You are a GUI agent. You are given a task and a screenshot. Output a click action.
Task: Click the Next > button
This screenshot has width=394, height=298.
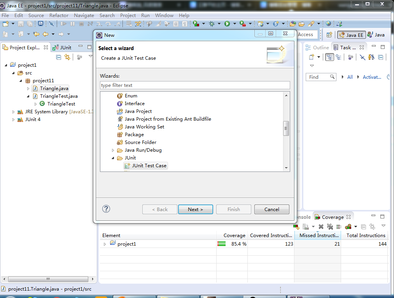[196, 209]
